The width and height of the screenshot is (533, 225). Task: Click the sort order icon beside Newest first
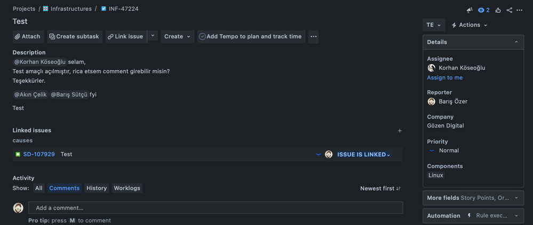pos(399,188)
